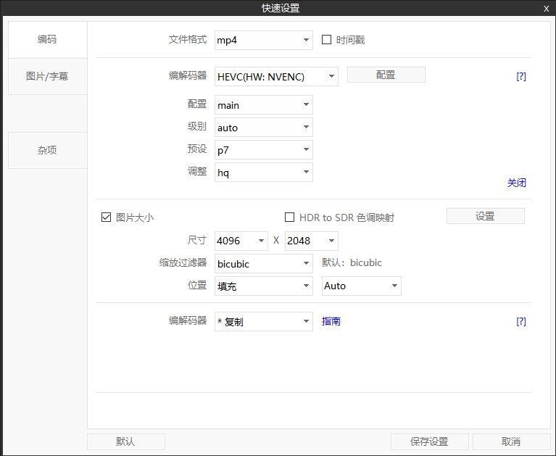Click the 默认 button
The image size is (556, 456).
coord(126,442)
